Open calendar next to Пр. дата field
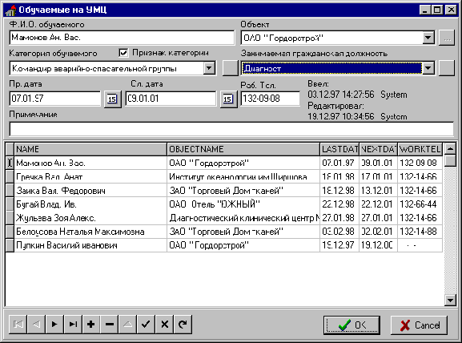The width and height of the screenshot is (462, 343). 112,99
